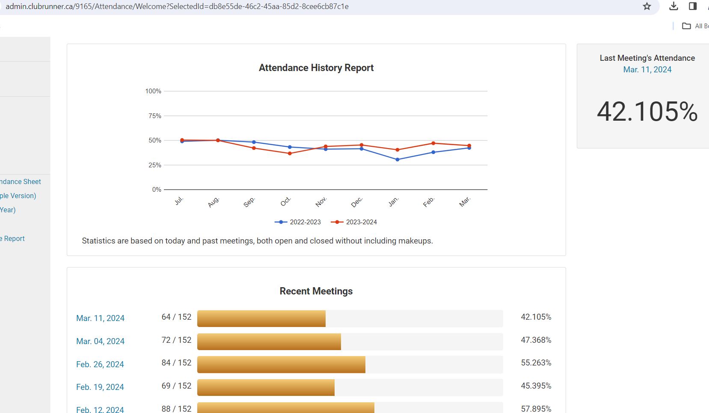Click the 100% y-axis label

153,91
